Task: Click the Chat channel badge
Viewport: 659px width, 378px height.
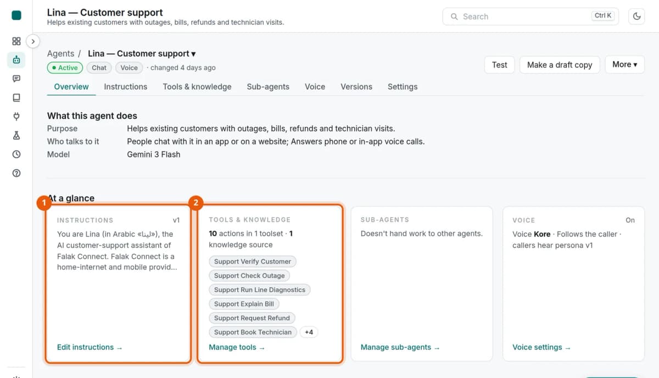Action: [x=99, y=68]
